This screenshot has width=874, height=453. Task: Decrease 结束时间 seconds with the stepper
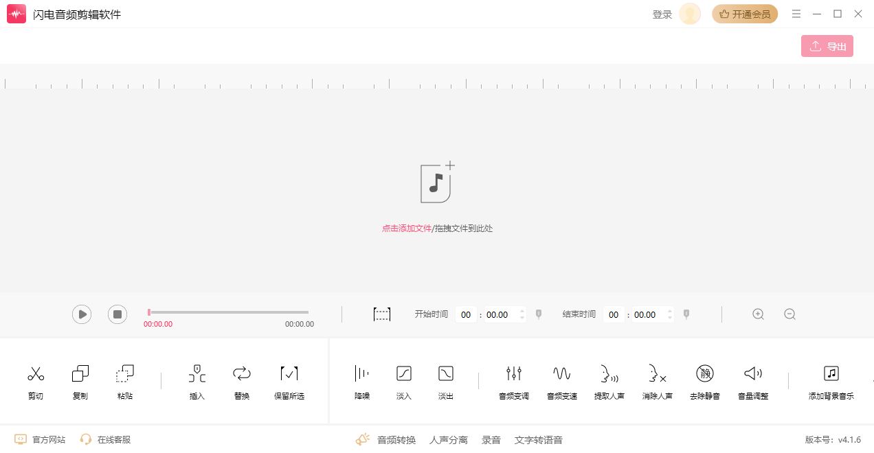tap(669, 317)
